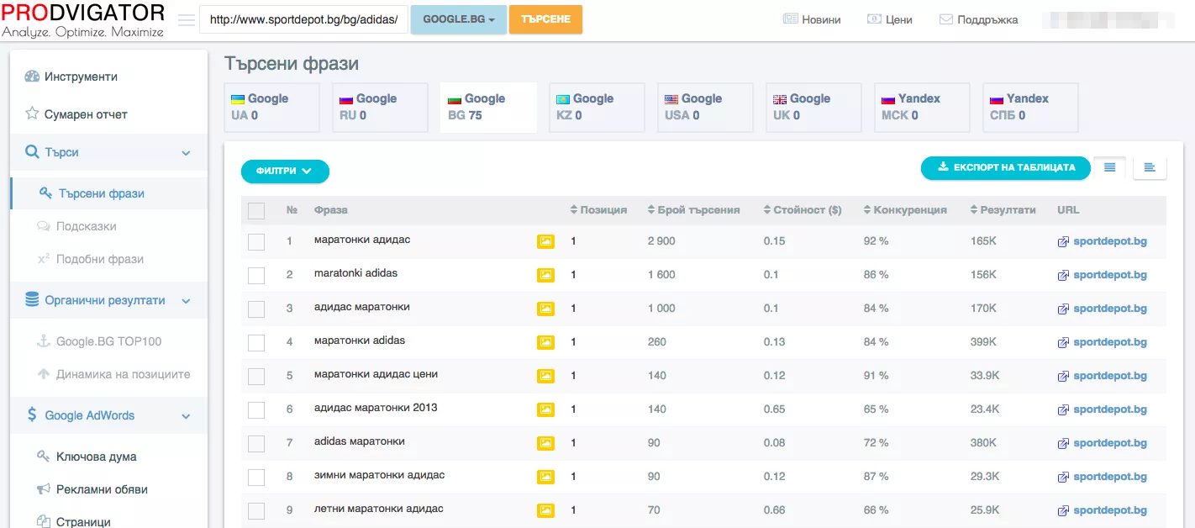Click the hamburger menu icon beside the logo

coord(187,20)
